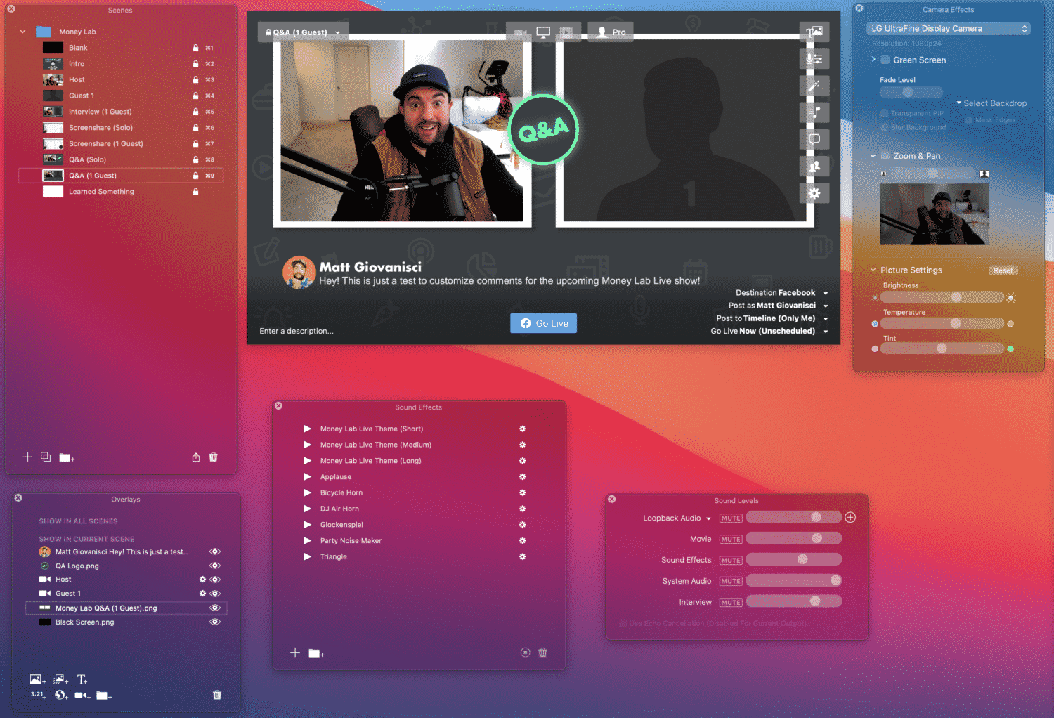Viewport: 1054px width, 718px height.
Task: Add a sound effect with the plus icon
Action: pyautogui.click(x=295, y=653)
